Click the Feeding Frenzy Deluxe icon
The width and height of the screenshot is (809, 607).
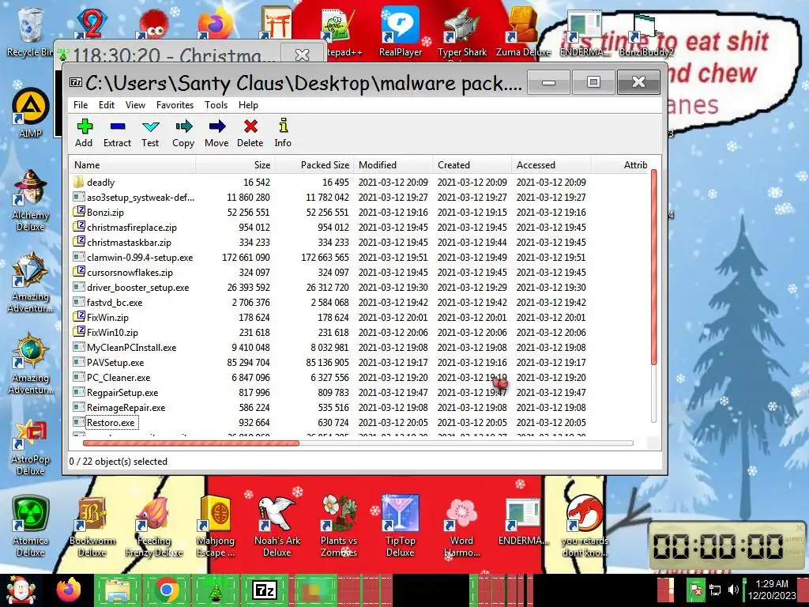coord(154,526)
